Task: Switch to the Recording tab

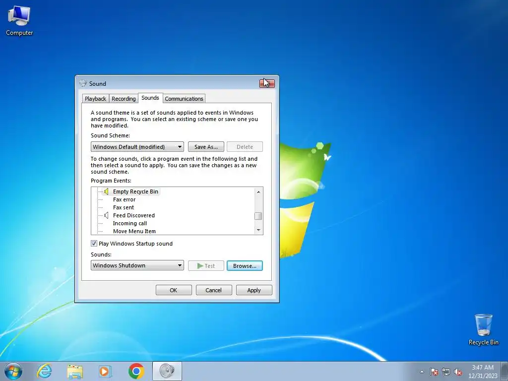Action: point(124,99)
